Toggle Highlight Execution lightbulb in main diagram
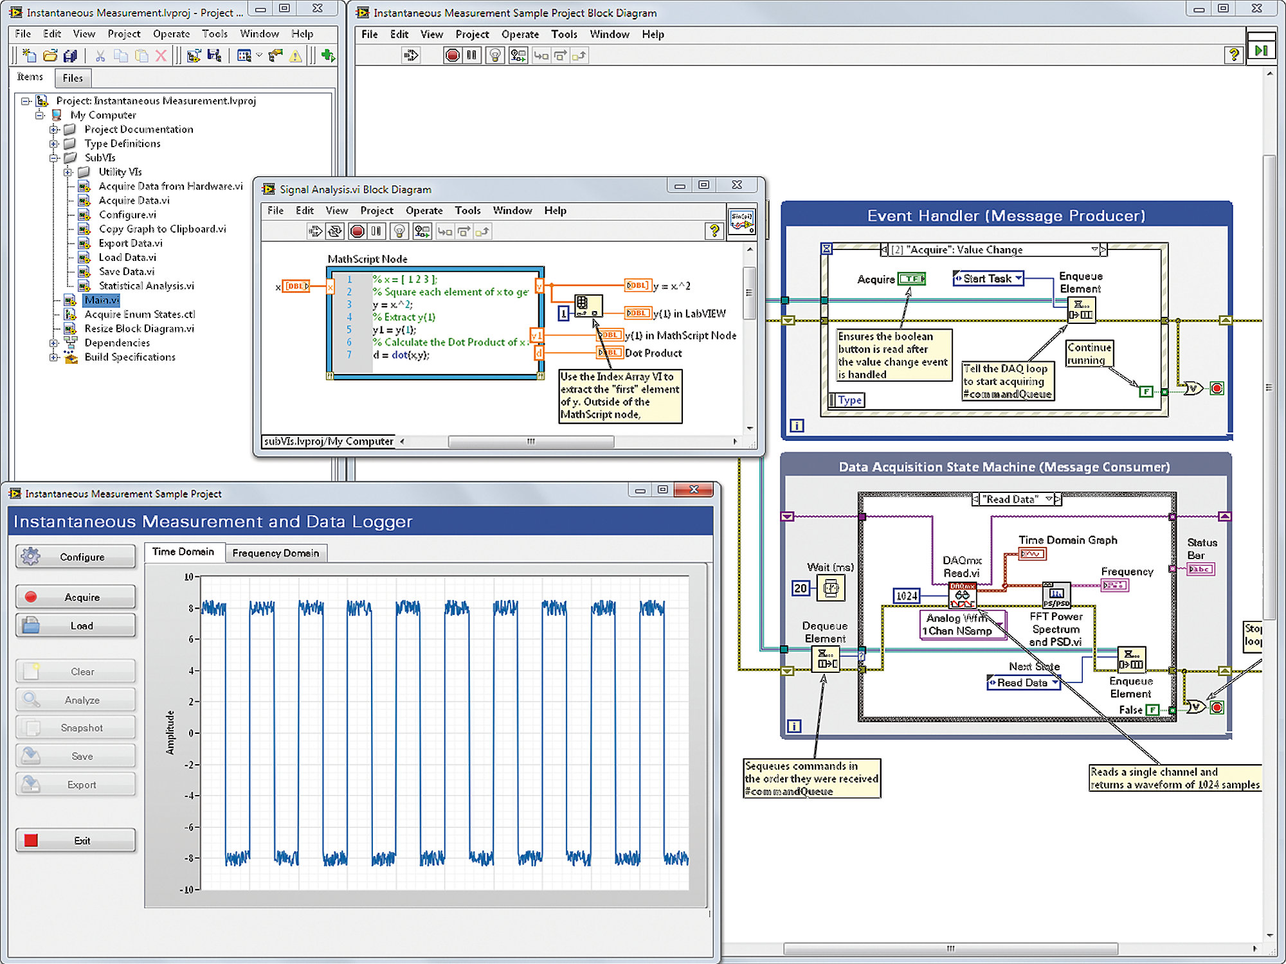Screen dimensions: 1286x964 click(x=494, y=56)
